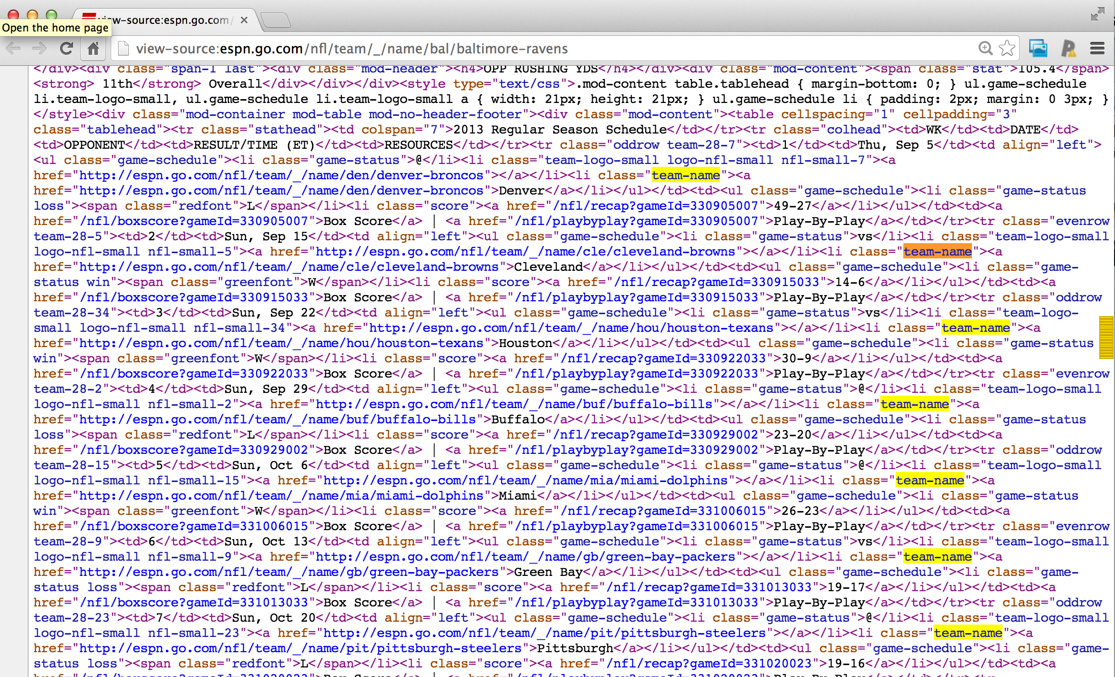Viewport: 1115px width, 677px height.
Task: Click the orange-highlighted team-name match
Action: click(938, 252)
